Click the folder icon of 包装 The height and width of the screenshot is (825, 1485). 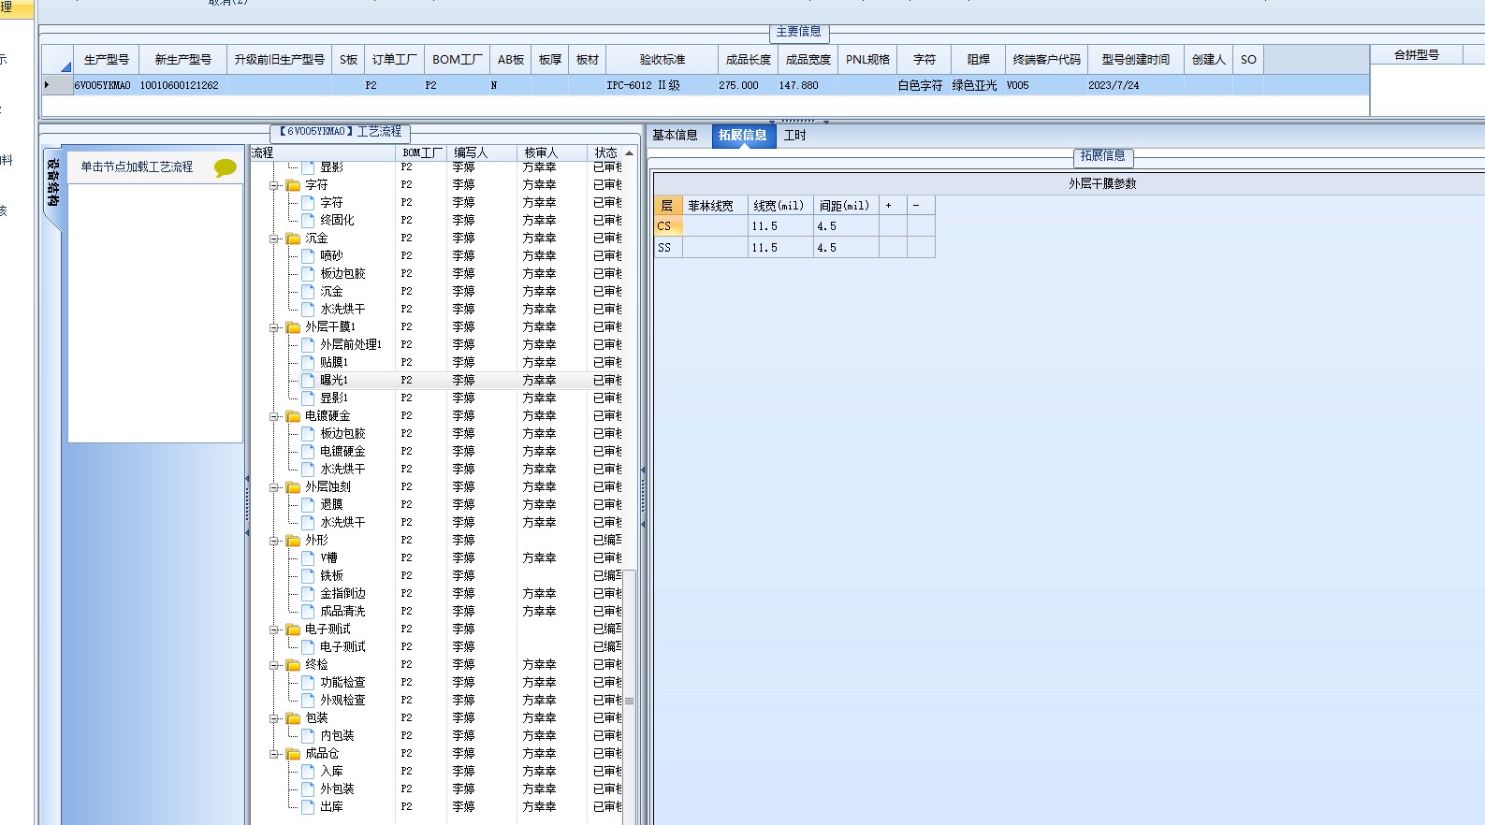293,718
